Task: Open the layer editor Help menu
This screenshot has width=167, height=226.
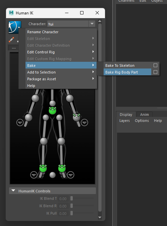Action: [158, 121]
